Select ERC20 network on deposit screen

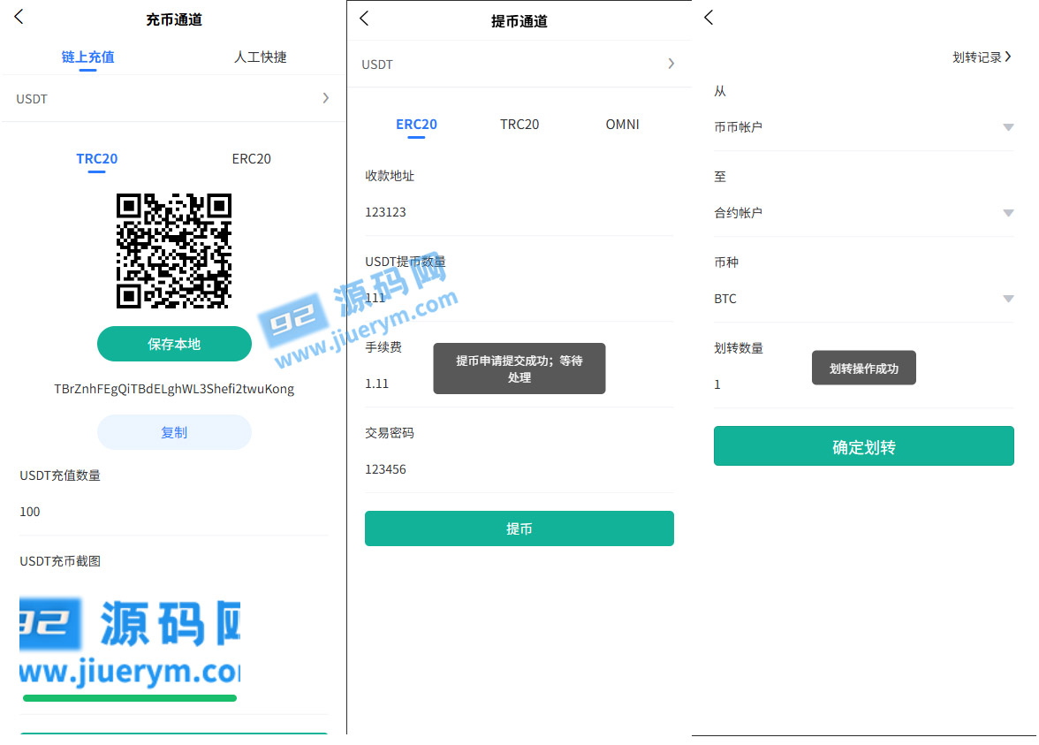[x=251, y=159]
